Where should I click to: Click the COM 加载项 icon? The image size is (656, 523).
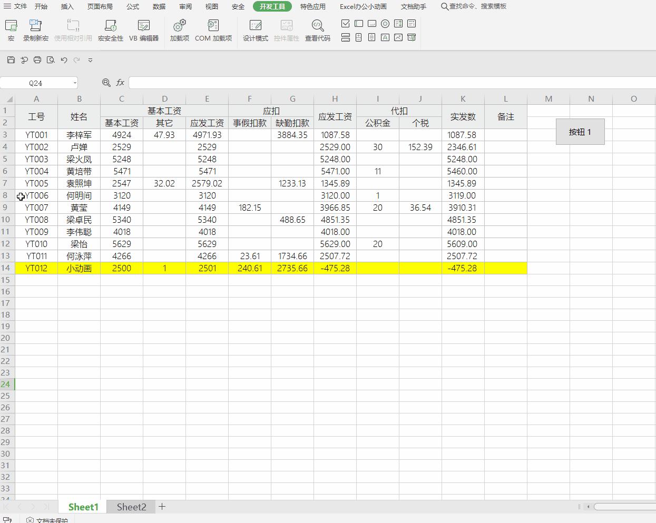click(213, 30)
